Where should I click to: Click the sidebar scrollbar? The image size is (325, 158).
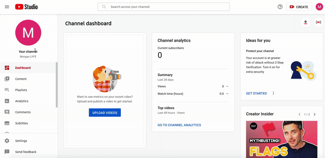pos(57,85)
